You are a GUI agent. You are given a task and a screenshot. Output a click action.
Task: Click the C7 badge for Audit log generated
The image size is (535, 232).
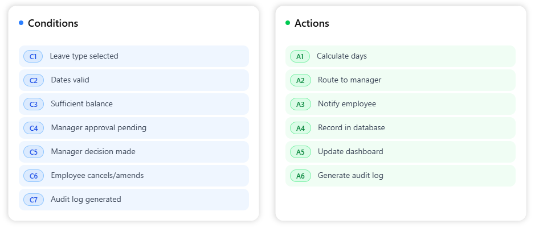point(33,200)
